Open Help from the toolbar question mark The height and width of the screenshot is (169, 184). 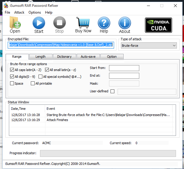[x=104, y=25]
